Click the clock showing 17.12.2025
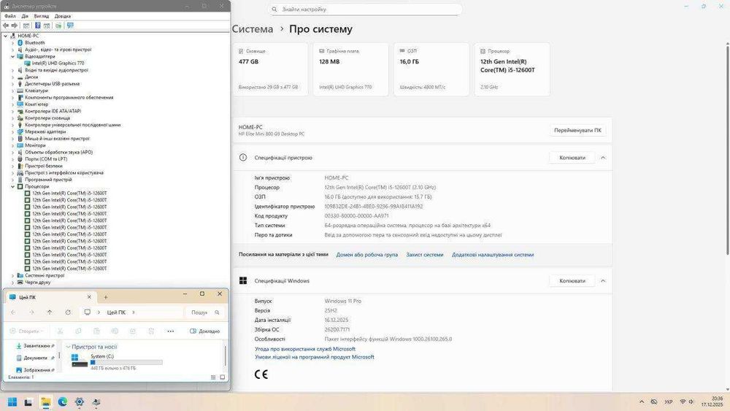The width and height of the screenshot is (730, 411). 712,402
